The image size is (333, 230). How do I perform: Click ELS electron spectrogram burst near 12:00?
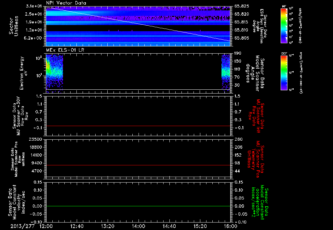pyautogui.click(x=55, y=73)
